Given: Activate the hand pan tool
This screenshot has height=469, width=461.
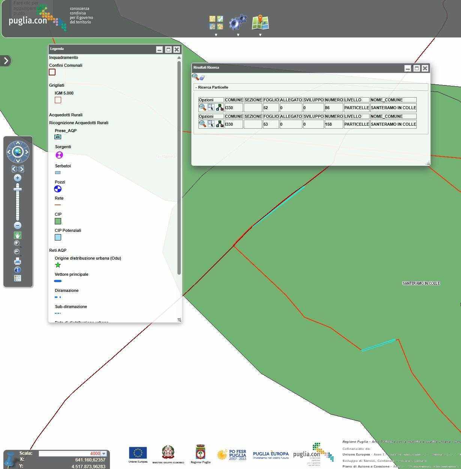Looking at the screenshot, I should pos(18,235).
